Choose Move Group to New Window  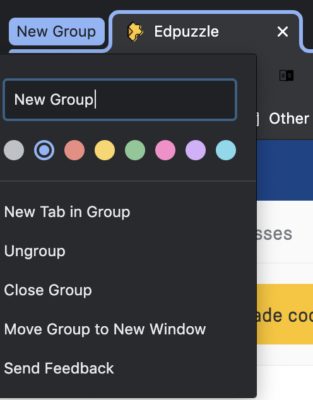coord(128,329)
